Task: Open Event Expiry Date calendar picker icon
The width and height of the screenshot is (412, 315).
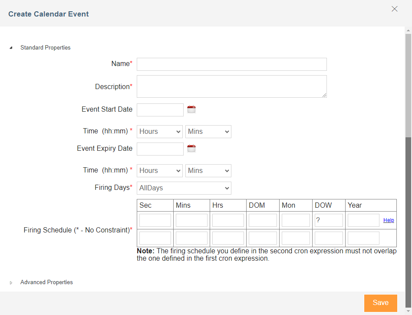Action: coord(191,148)
